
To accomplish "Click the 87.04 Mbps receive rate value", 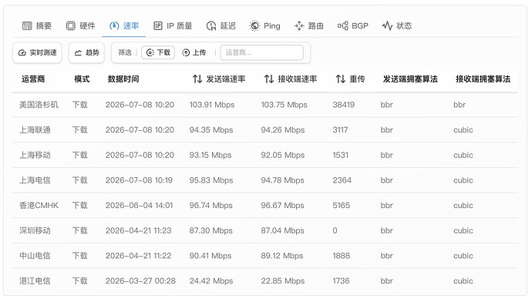I will [282, 230].
